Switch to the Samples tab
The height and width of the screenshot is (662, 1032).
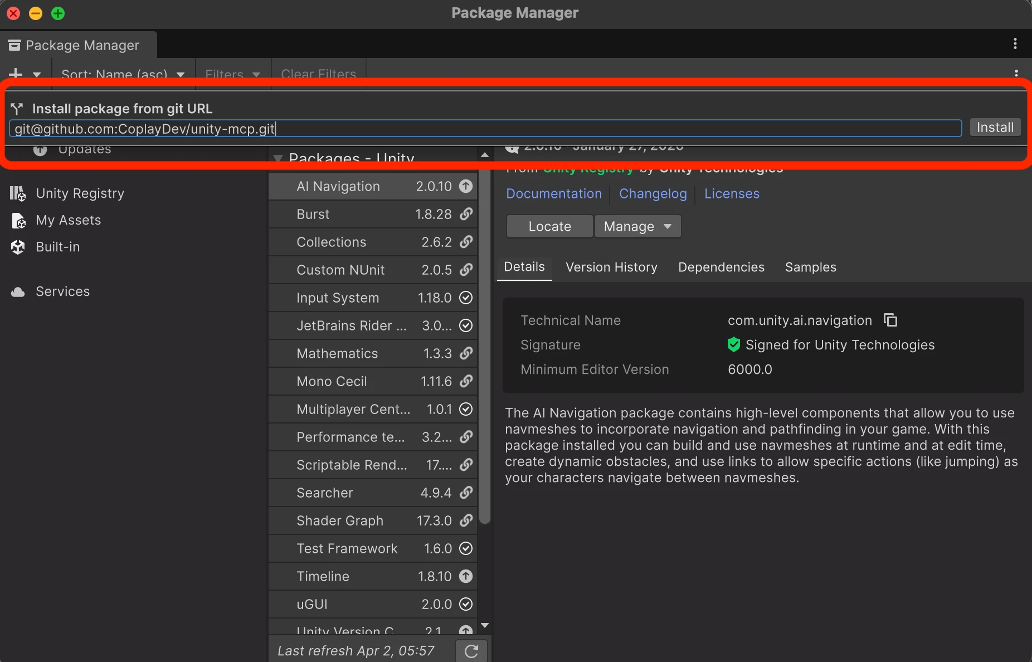tap(811, 267)
